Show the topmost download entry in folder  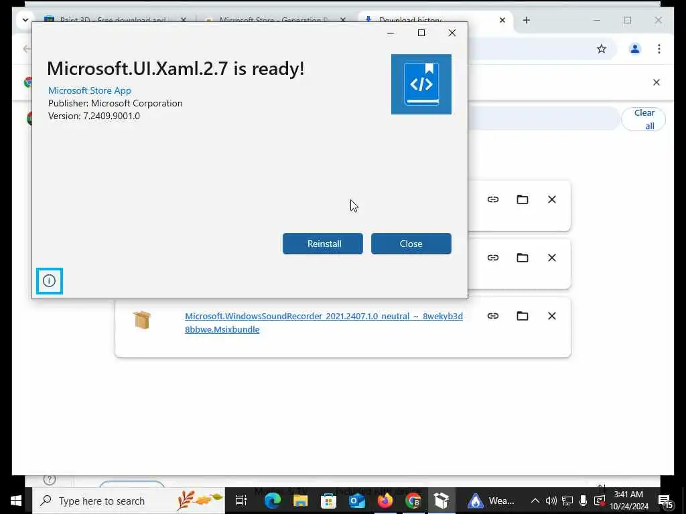tap(523, 199)
